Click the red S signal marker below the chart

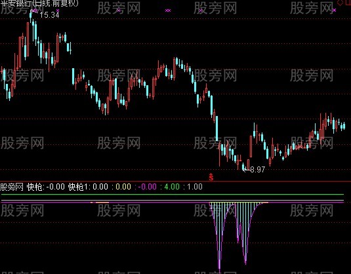211,177
